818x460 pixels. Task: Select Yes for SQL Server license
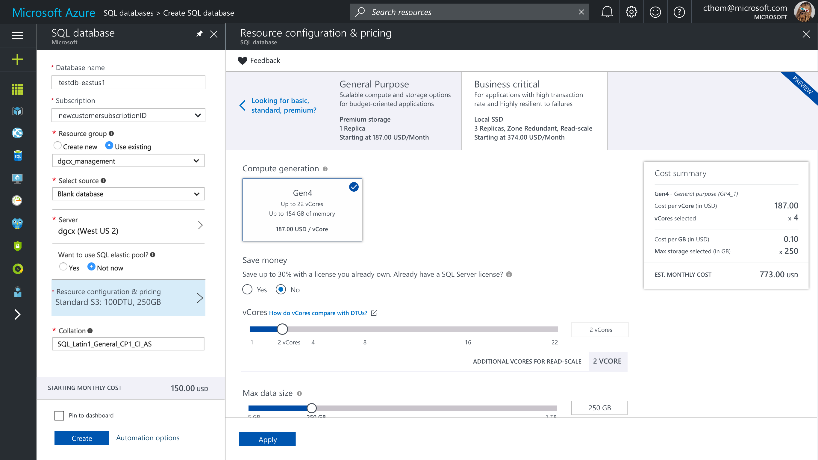click(247, 289)
